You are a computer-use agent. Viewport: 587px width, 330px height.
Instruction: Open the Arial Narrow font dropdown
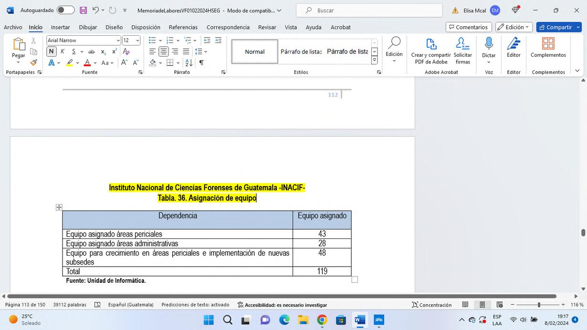pos(84,41)
